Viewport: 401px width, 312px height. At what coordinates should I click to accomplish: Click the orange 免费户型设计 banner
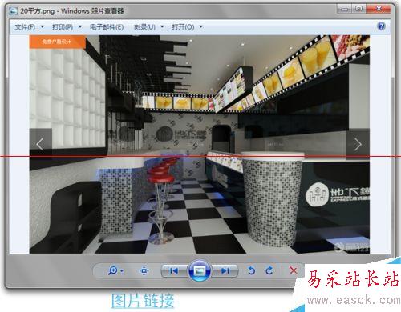[57, 42]
